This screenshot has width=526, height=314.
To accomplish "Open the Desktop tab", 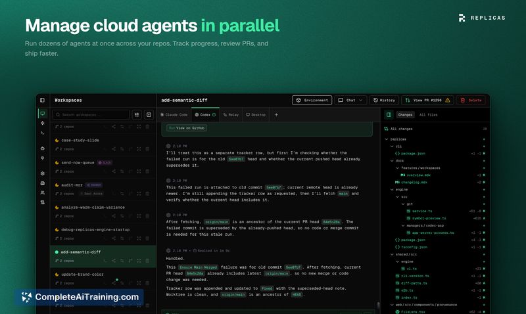I will (256, 114).
